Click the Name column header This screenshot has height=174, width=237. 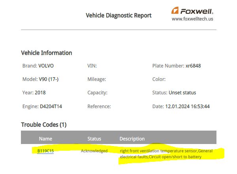[x=45, y=138]
